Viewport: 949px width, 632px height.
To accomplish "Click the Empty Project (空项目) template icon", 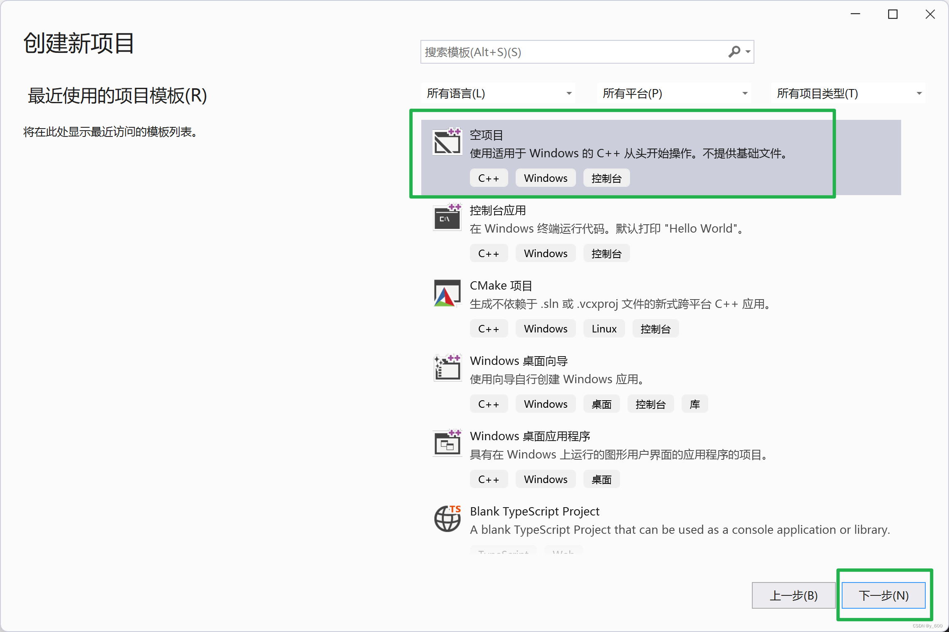I will [447, 142].
